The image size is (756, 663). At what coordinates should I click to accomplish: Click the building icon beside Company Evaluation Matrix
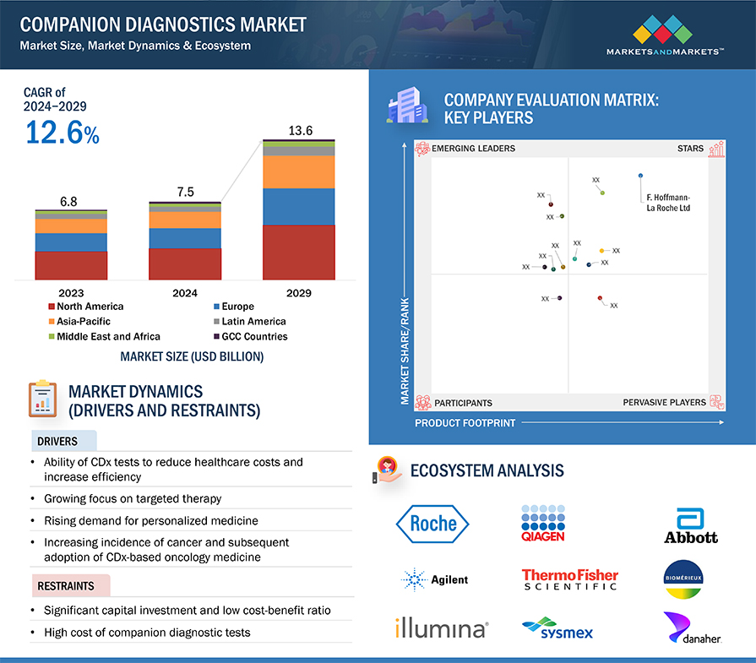405,108
